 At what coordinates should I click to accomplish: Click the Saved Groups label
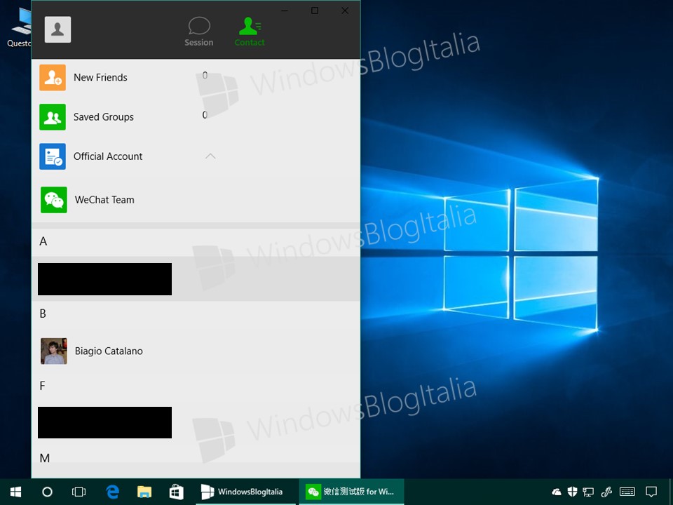coord(104,117)
